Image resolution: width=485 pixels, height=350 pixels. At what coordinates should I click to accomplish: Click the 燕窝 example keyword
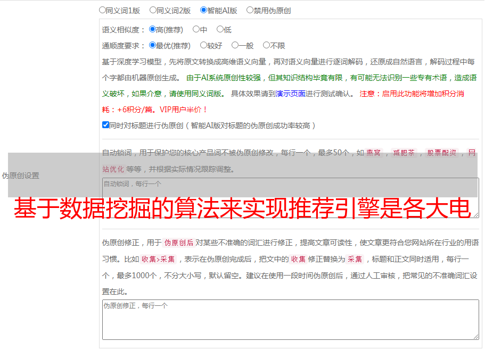[x=373, y=153]
